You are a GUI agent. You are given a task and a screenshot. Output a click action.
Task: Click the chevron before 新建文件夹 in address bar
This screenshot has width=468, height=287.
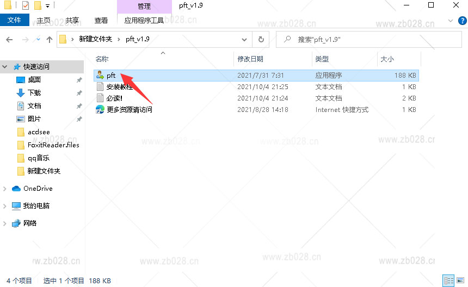point(72,39)
